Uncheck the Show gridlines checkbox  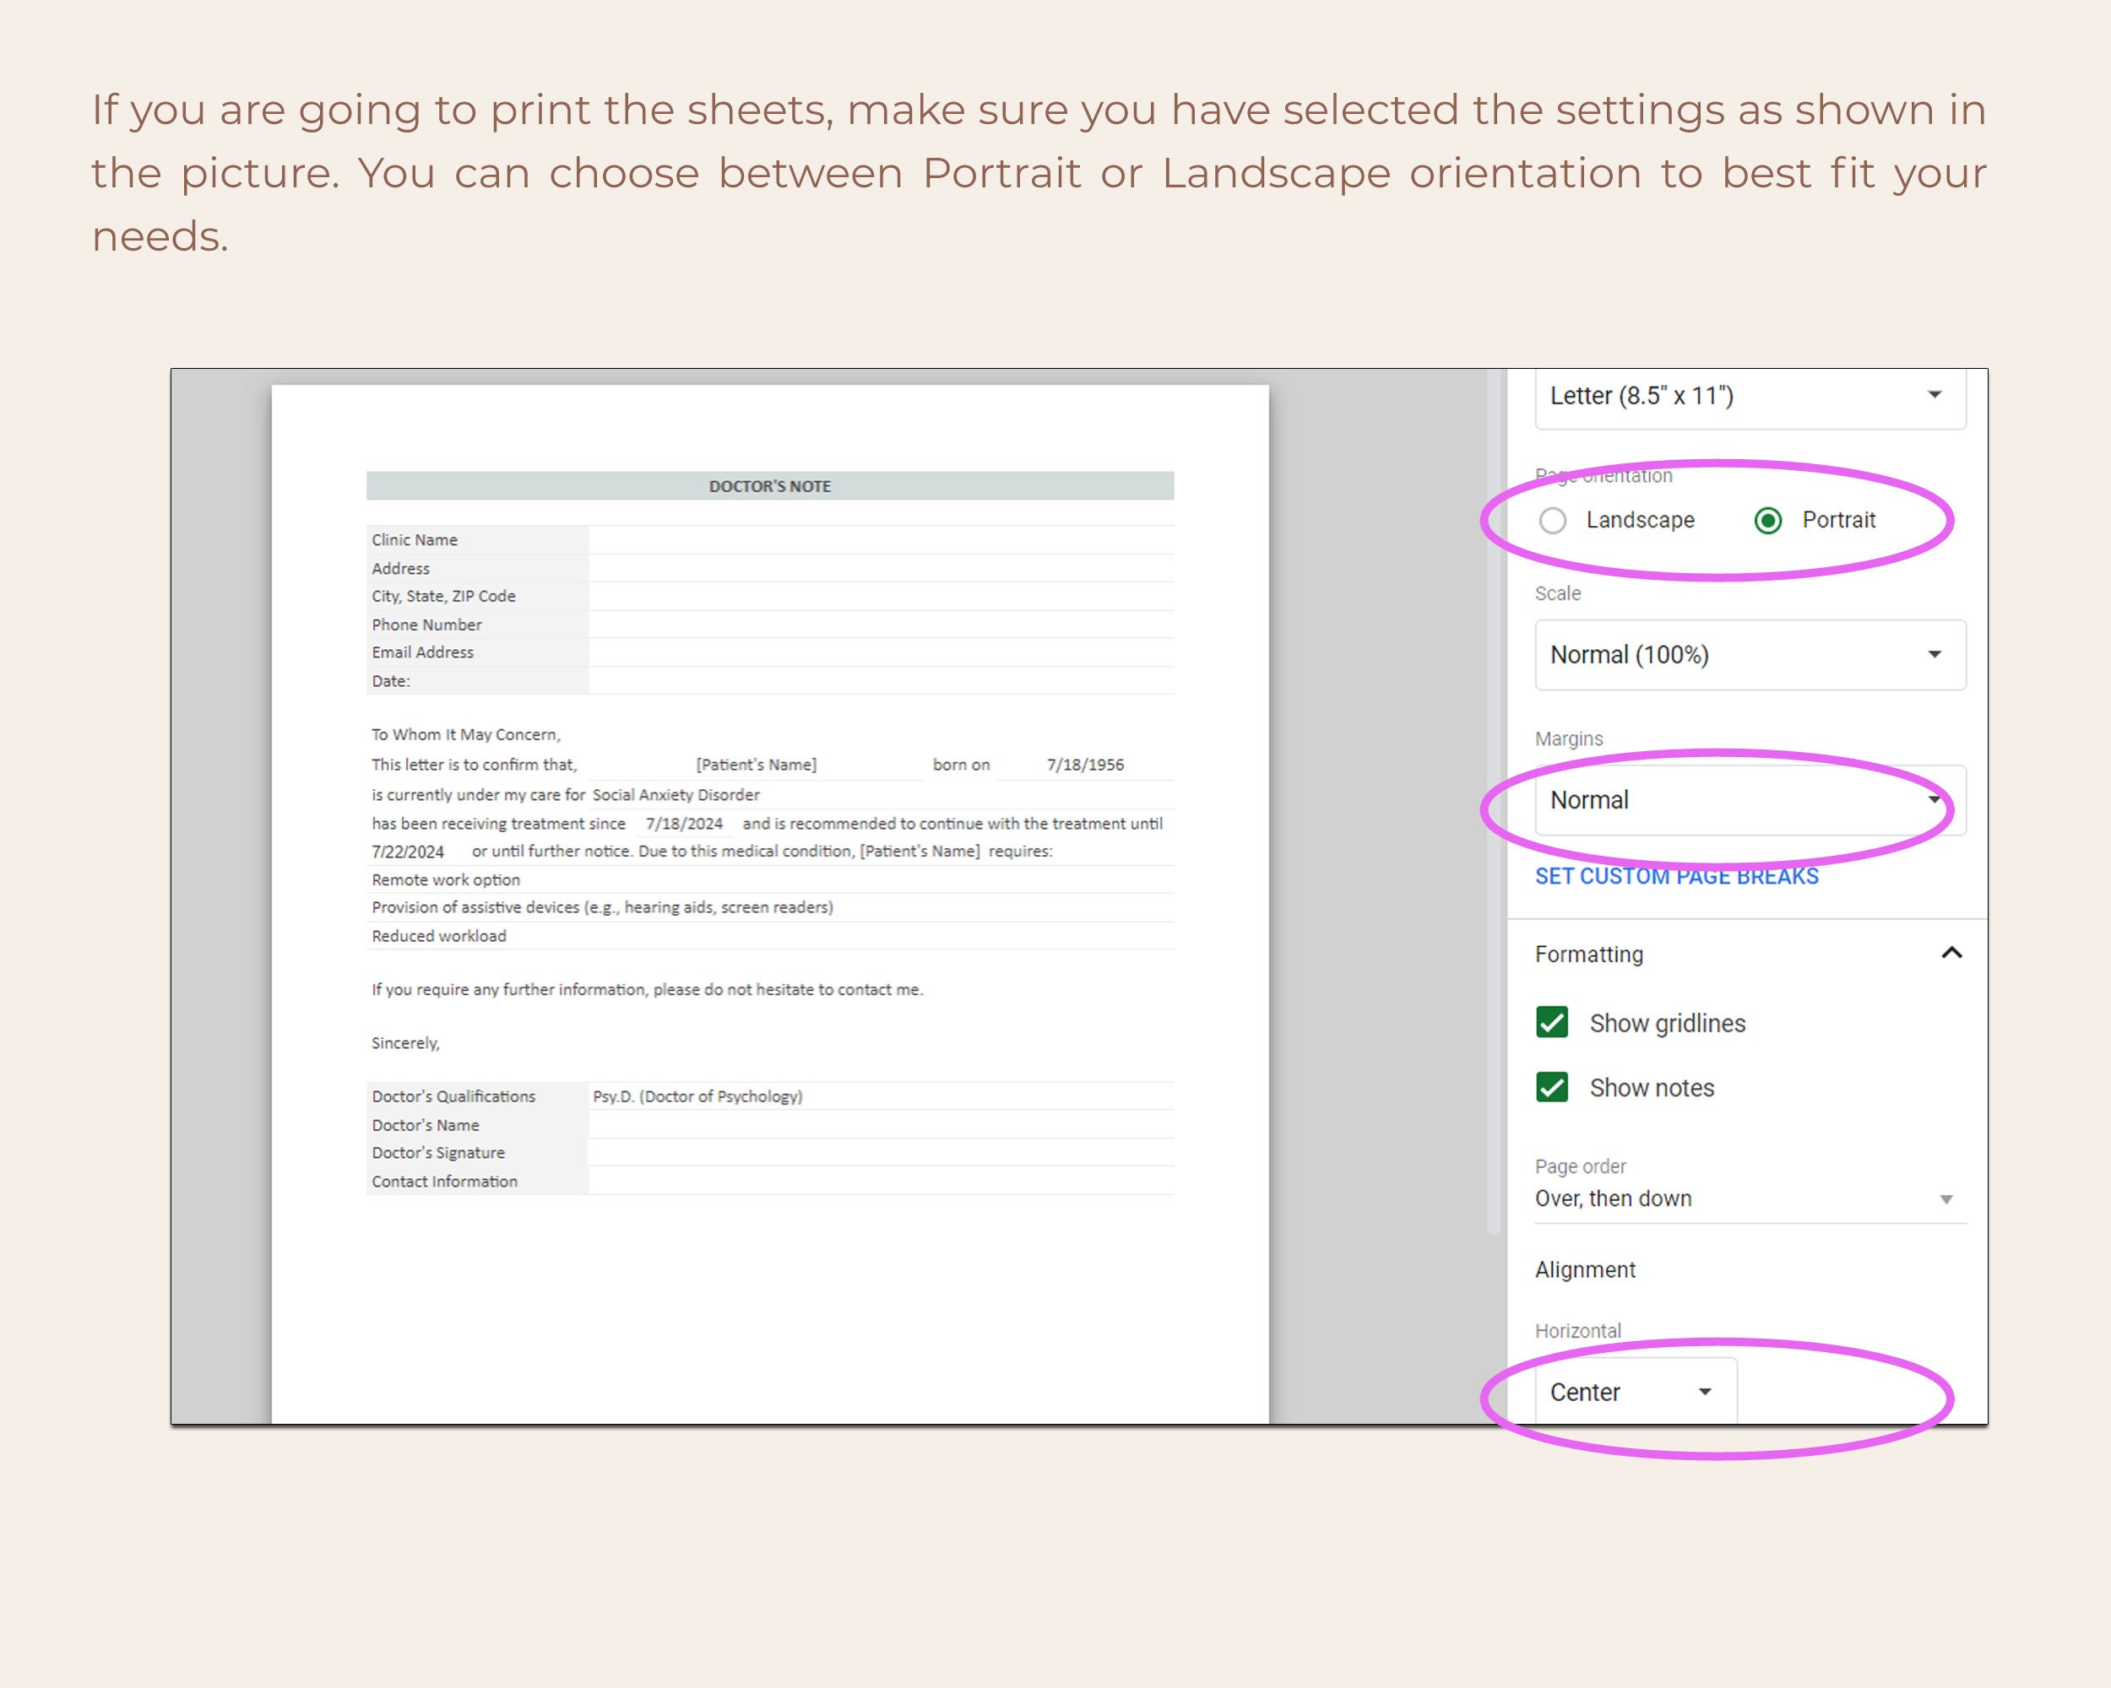click(1552, 1023)
